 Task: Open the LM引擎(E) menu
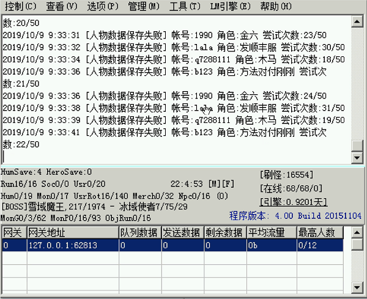pos(231,6)
